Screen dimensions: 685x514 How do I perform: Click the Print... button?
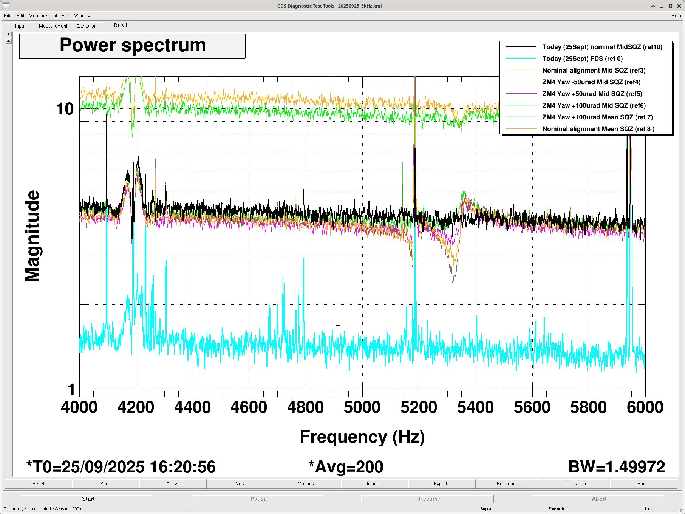tap(643, 483)
